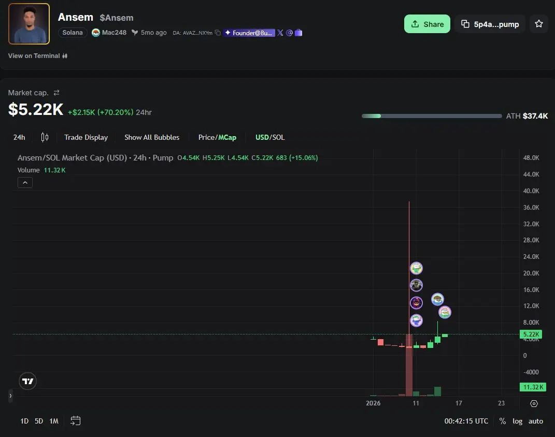Set chart range to 5D
The height and width of the screenshot is (437, 555).
click(x=39, y=421)
